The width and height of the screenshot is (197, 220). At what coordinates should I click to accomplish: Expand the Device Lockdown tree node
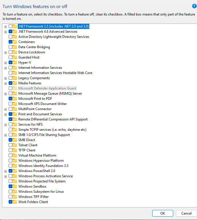click(5, 52)
